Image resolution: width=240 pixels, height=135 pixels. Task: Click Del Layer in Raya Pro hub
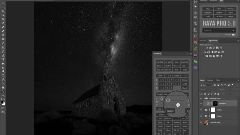pos(231,9)
